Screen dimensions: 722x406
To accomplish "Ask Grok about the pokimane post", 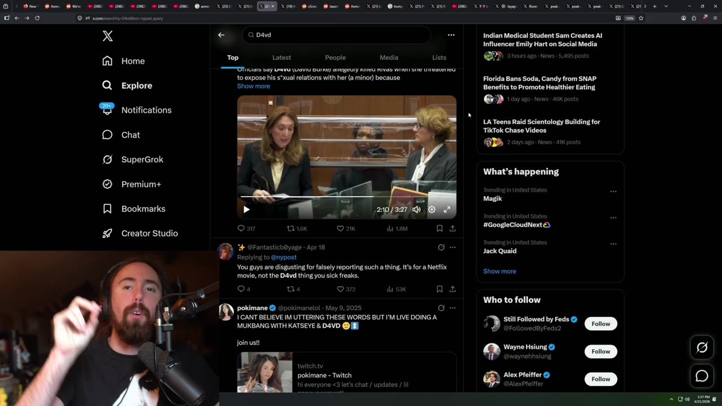I will click(441, 308).
